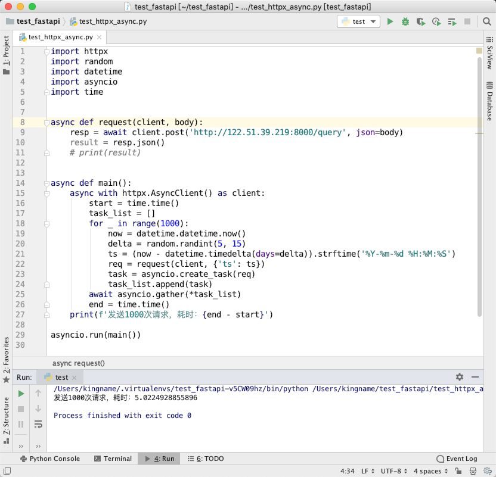Image resolution: width=496 pixels, height=477 pixels.
Task: Switch to the Terminal tool tab
Action: [x=113, y=459]
